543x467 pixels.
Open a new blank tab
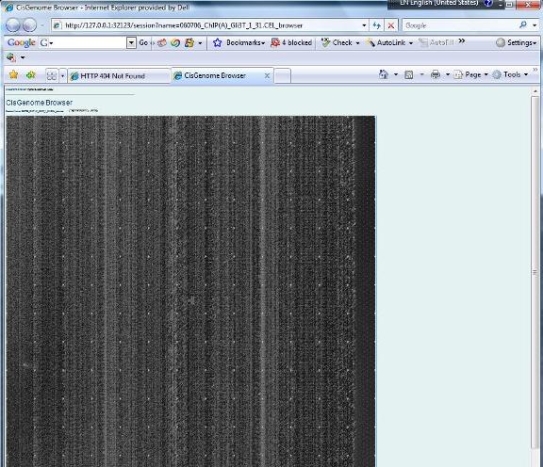[283, 76]
